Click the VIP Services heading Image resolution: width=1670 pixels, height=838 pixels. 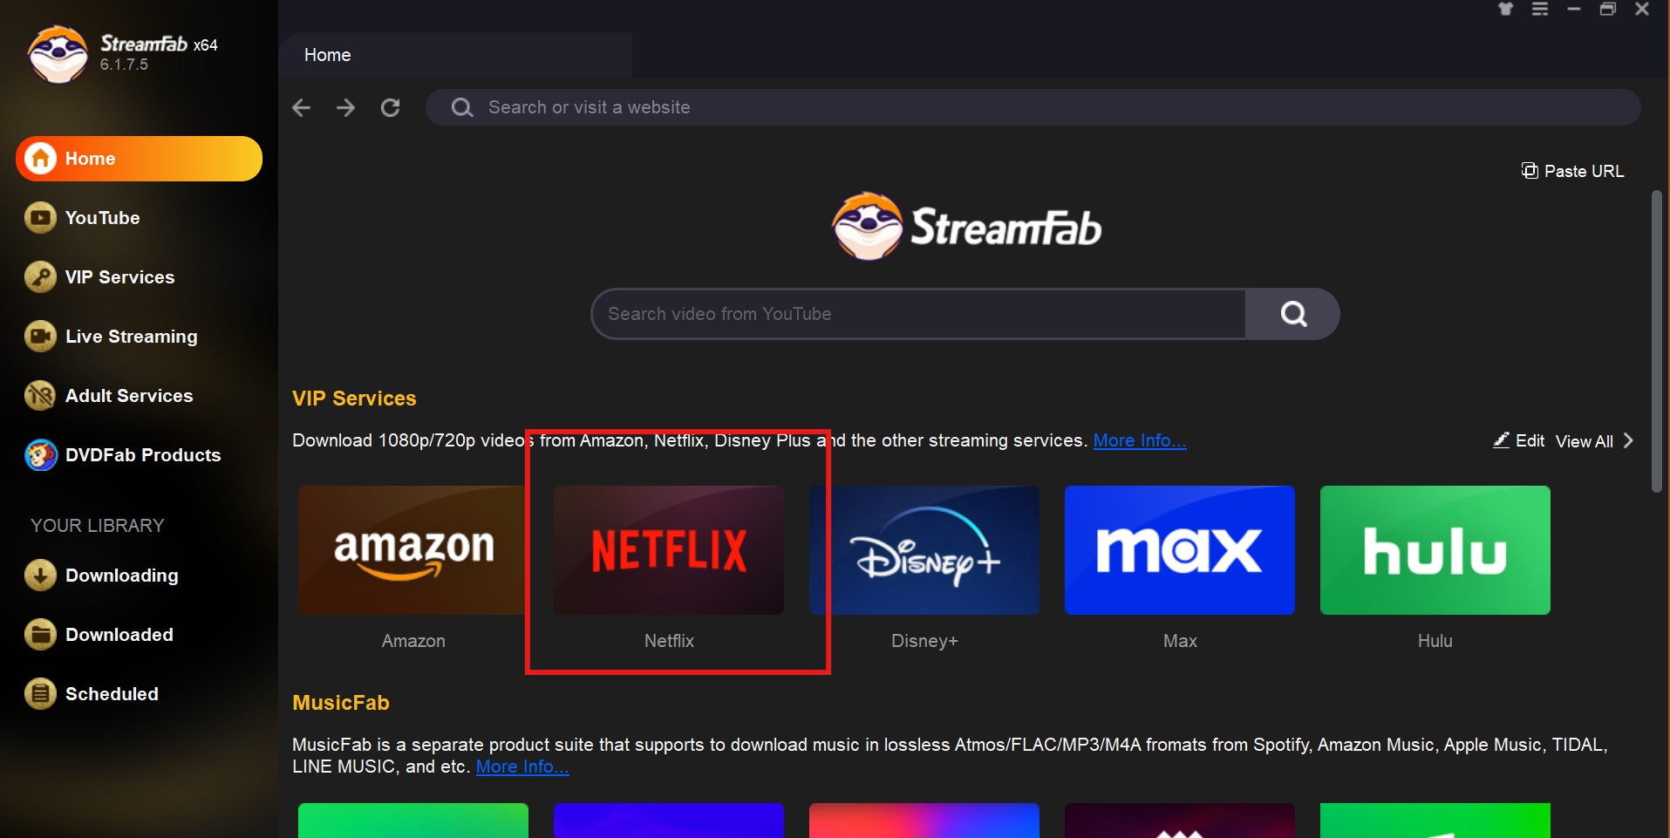point(354,399)
